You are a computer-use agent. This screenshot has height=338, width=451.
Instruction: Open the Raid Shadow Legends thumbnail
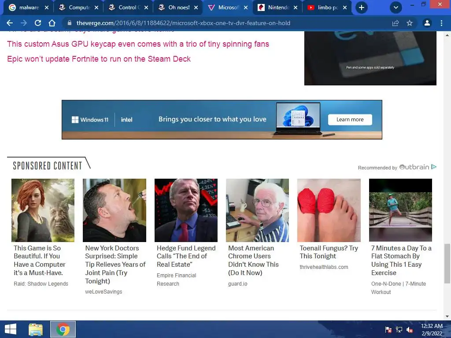pyautogui.click(x=43, y=210)
